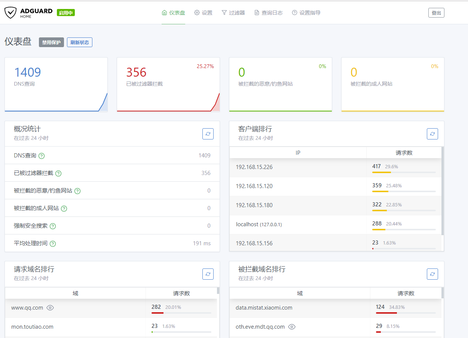Click help icon beside 强制安全搜索 row
Viewport: 468px width, 338px height.
pos(53,226)
